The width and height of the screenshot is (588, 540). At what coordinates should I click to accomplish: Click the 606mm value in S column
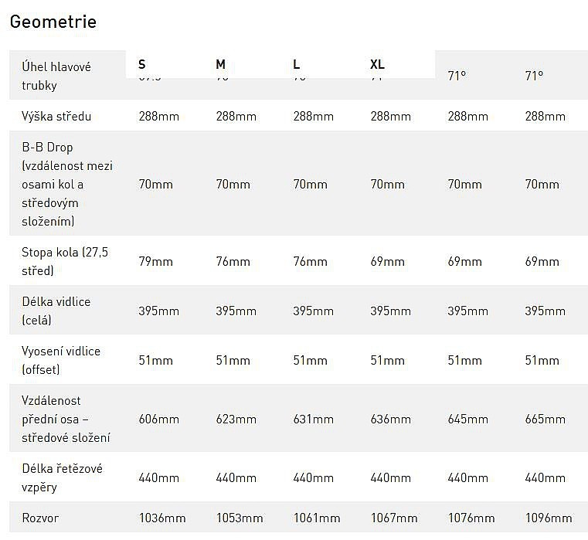[158, 419]
